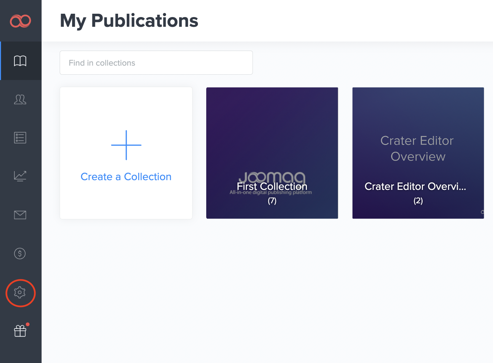Click the gray Crater Editor Overview cover text
The height and width of the screenshot is (363, 493).
[x=418, y=148]
